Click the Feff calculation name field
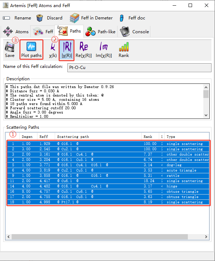 (139, 67)
